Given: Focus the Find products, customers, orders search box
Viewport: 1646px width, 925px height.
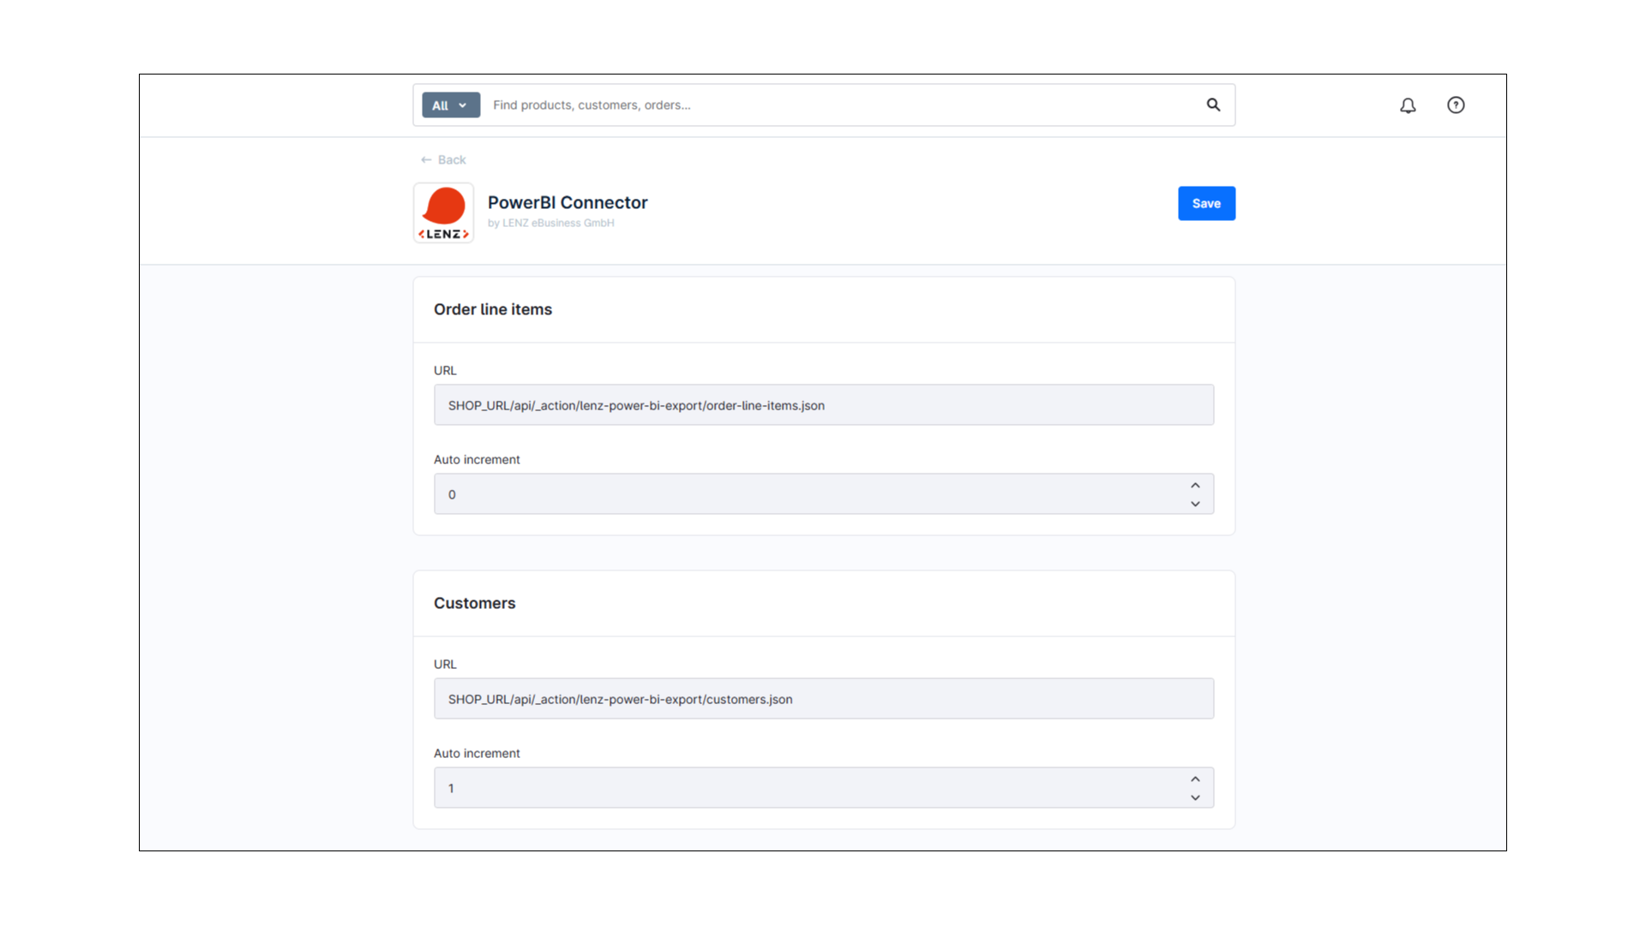Looking at the screenshot, I should (x=840, y=105).
